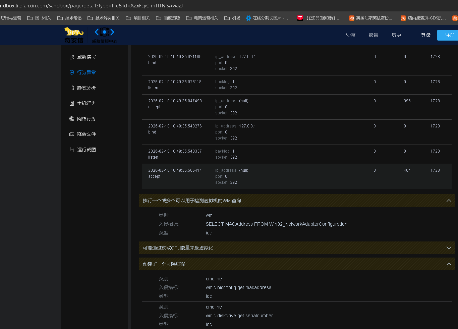458x329 pixels.
Task: Open the 在线分割长图片 bookmark
Action: 267,18
